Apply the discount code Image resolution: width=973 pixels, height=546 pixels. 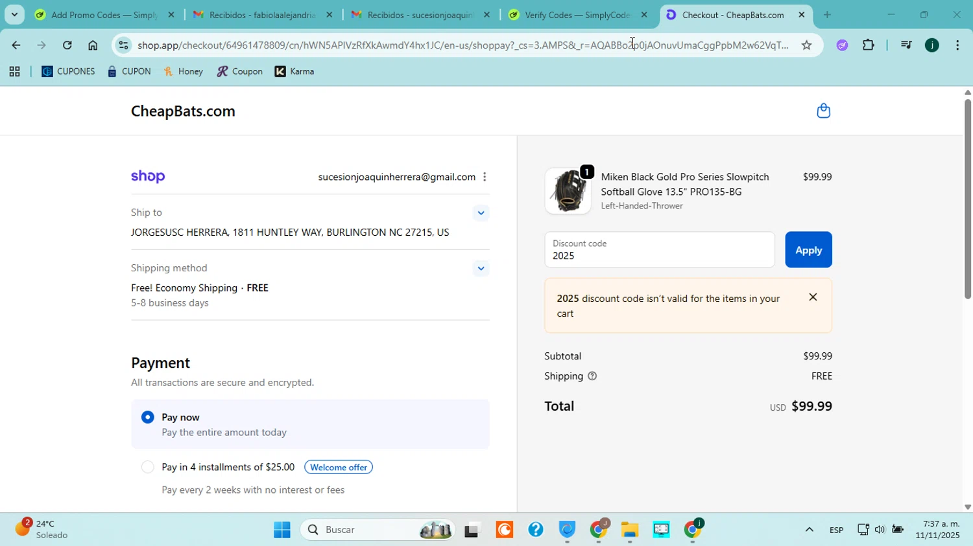808,250
